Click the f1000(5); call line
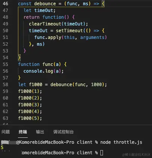152x158 pixels. (30, 118)
